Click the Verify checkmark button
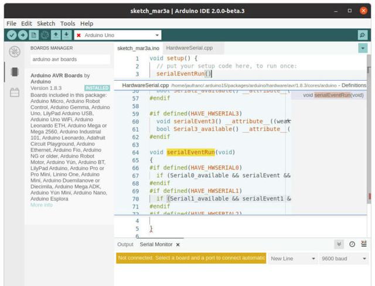Image resolution: width=375 pixels, height=286 pixels. click(12, 35)
